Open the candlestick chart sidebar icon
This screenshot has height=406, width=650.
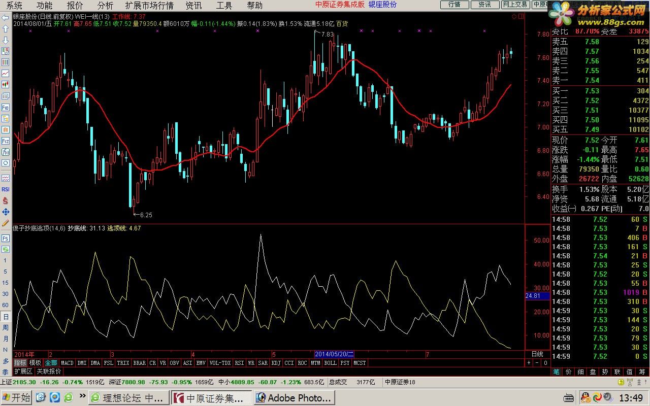(x=6, y=85)
